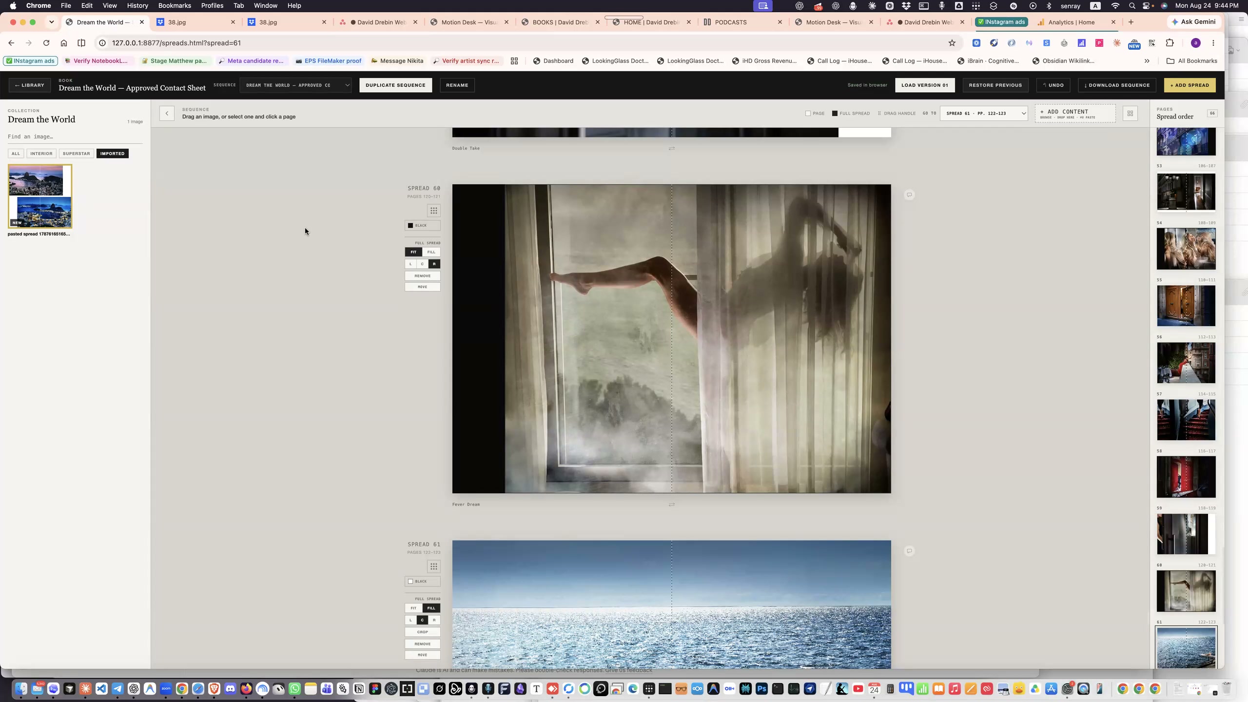Open a new Chrome tab with plus

1131,22
